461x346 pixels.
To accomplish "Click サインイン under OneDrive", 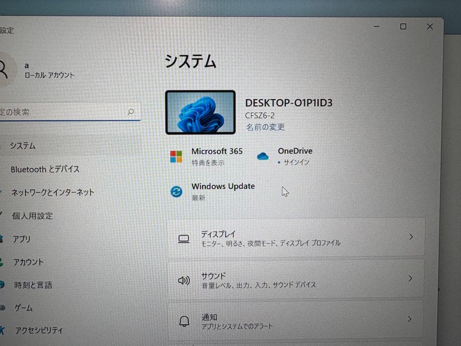I will (295, 162).
